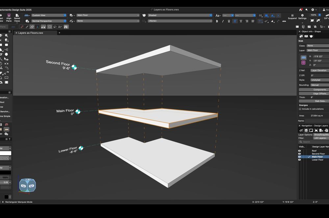Click the Align Plane tool icon
329x218 pixels.
pyautogui.click(x=9, y=16)
